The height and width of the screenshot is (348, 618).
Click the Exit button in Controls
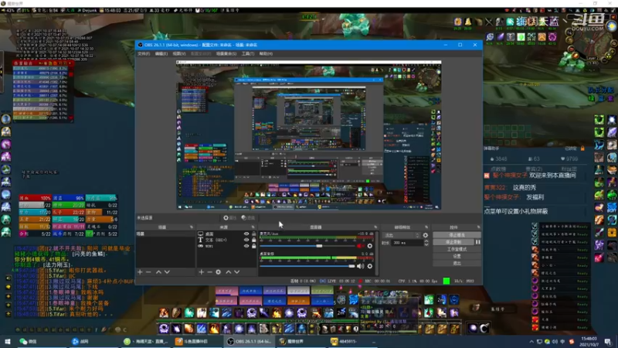click(x=457, y=263)
